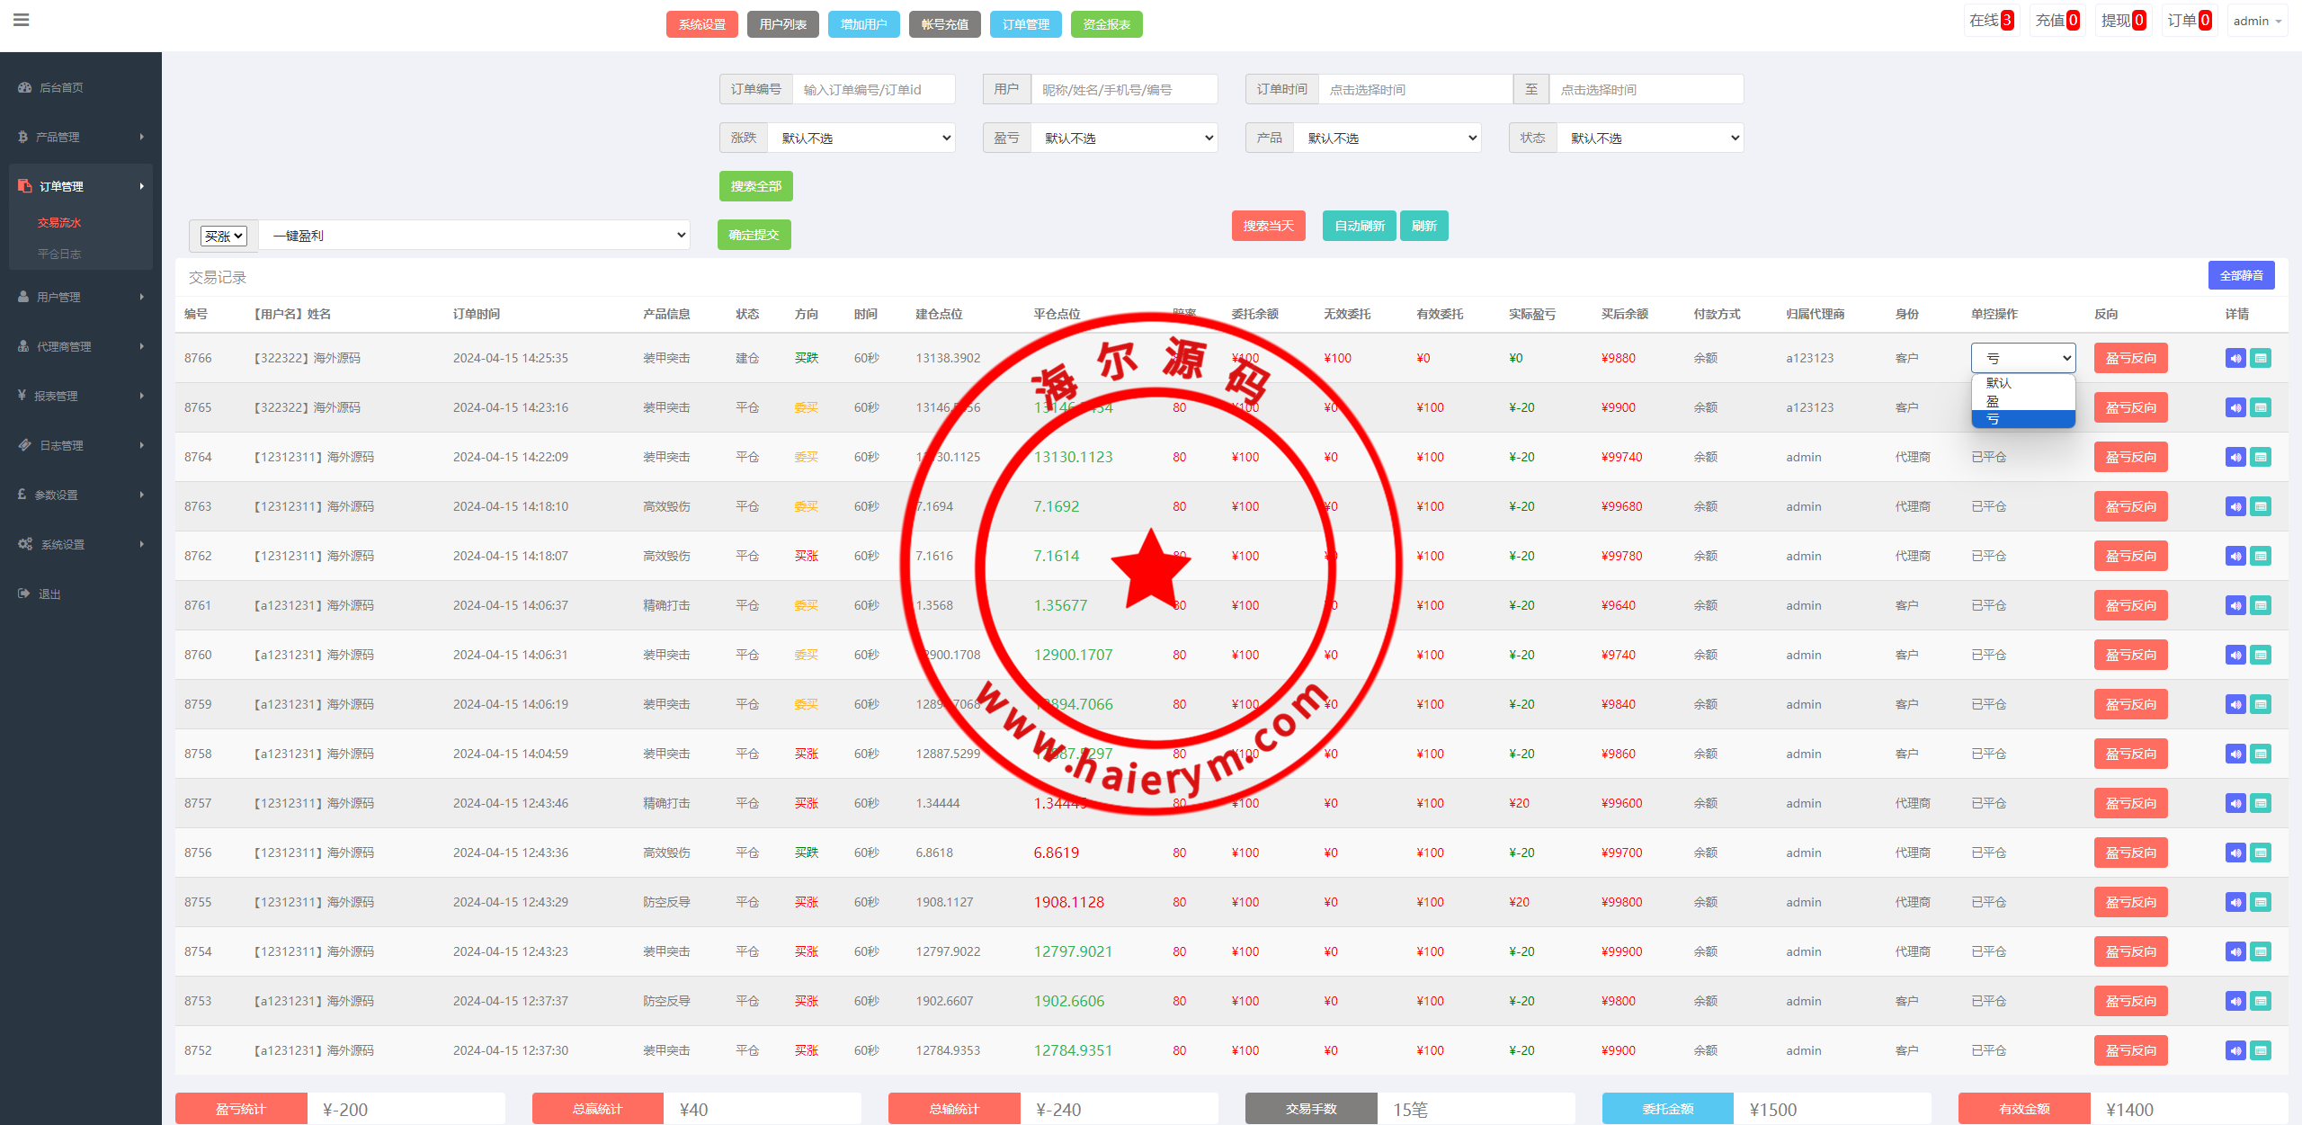The height and width of the screenshot is (1125, 2302).
Task: Click 盈亏反向 button for order 8764
Action: pos(2130,457)
